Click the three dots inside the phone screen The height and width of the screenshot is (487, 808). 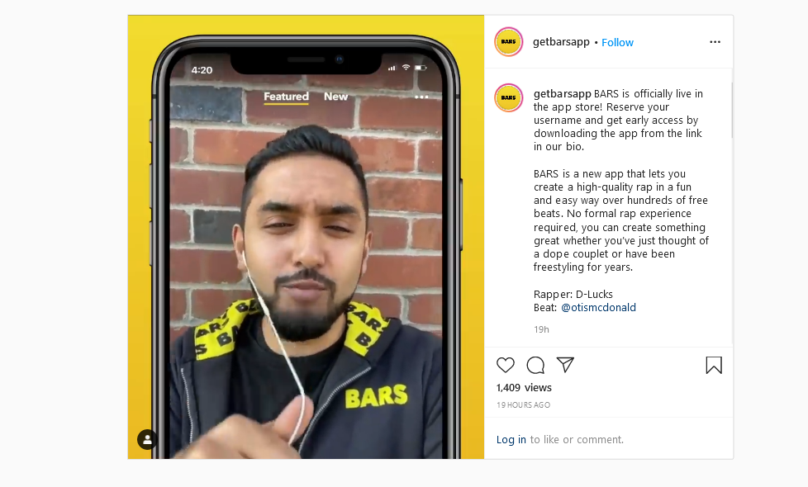click(x=421, y=97)
